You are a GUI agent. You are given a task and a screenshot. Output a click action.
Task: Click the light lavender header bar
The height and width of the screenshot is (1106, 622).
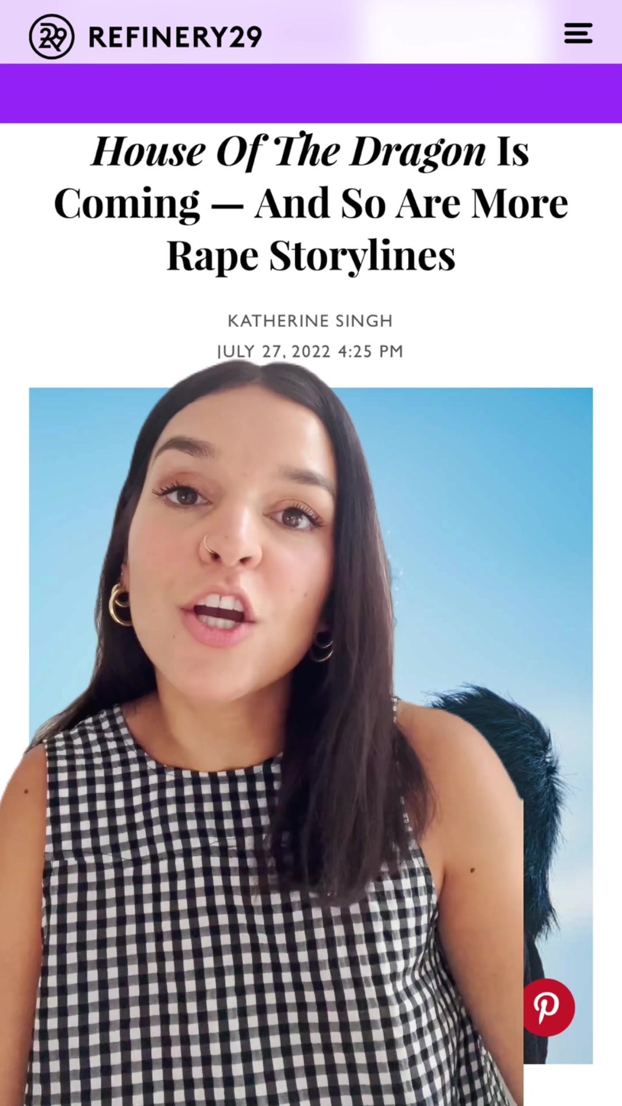click(x=311, y=32)
